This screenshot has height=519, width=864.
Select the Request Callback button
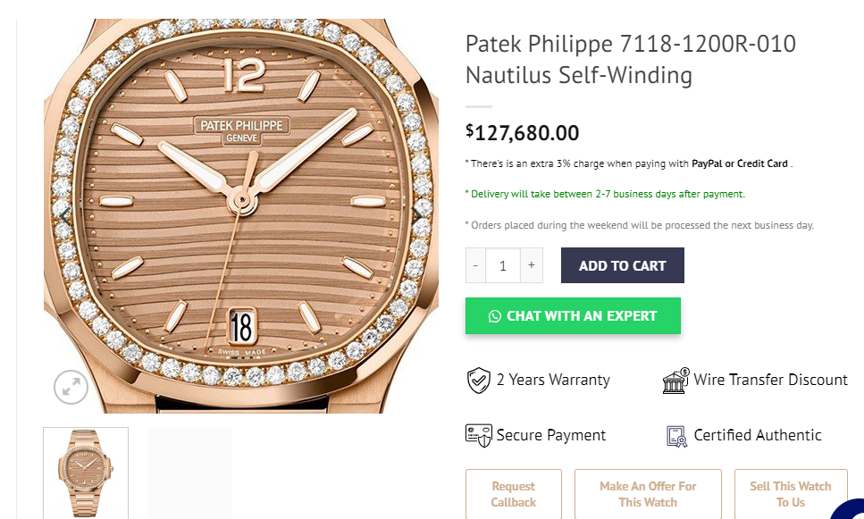point(514,494)
